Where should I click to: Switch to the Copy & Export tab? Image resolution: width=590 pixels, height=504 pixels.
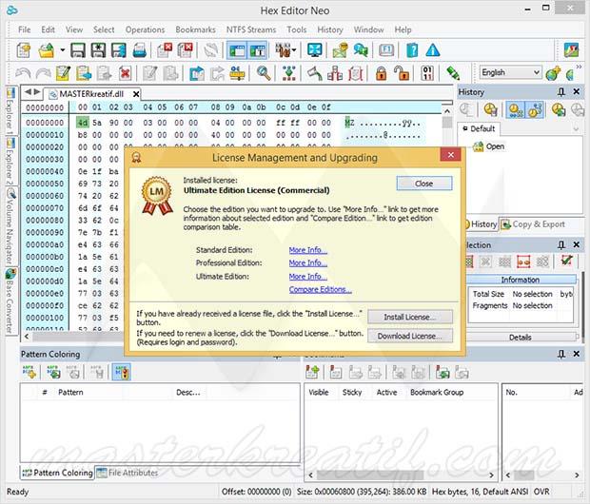[x=533, y=224]
